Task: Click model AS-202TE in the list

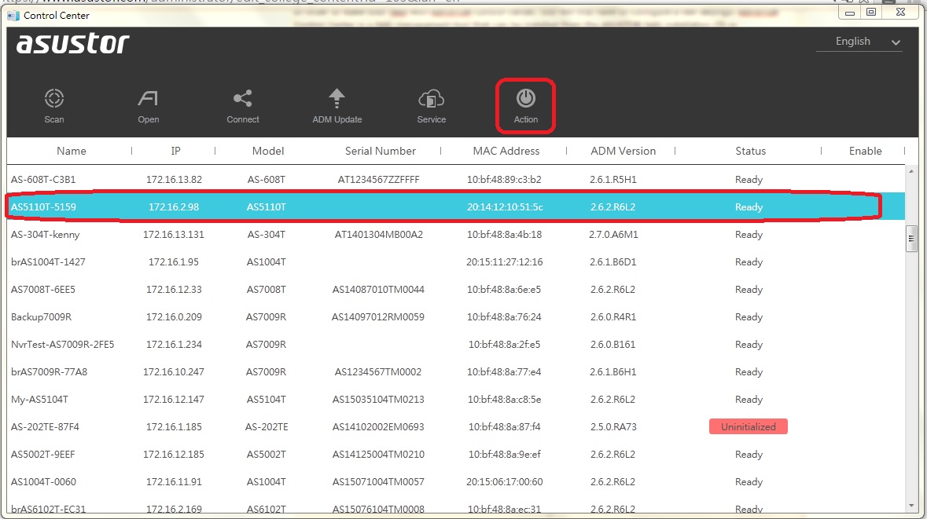Action: tap(267, 427)
